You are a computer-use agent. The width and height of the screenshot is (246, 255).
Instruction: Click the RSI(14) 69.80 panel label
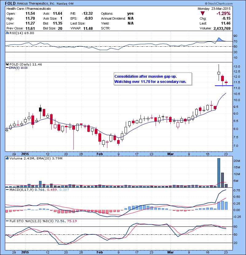pyautogui.click(x=22, y=33)
